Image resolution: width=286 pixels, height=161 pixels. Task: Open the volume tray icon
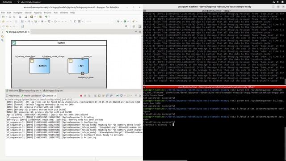(278, 2)
